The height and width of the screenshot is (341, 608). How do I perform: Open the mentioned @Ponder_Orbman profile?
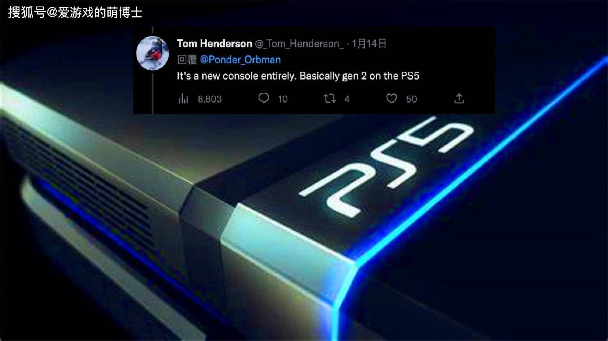click(x=240, y=60)
